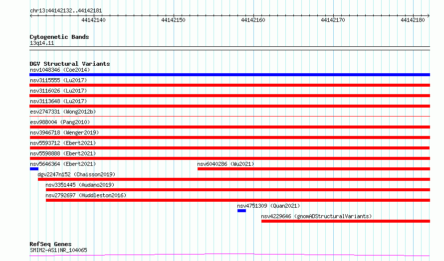Viewport: 444px width, 261px height.
Task: Click red bar under nsv4229646
Action: [346, 221]
